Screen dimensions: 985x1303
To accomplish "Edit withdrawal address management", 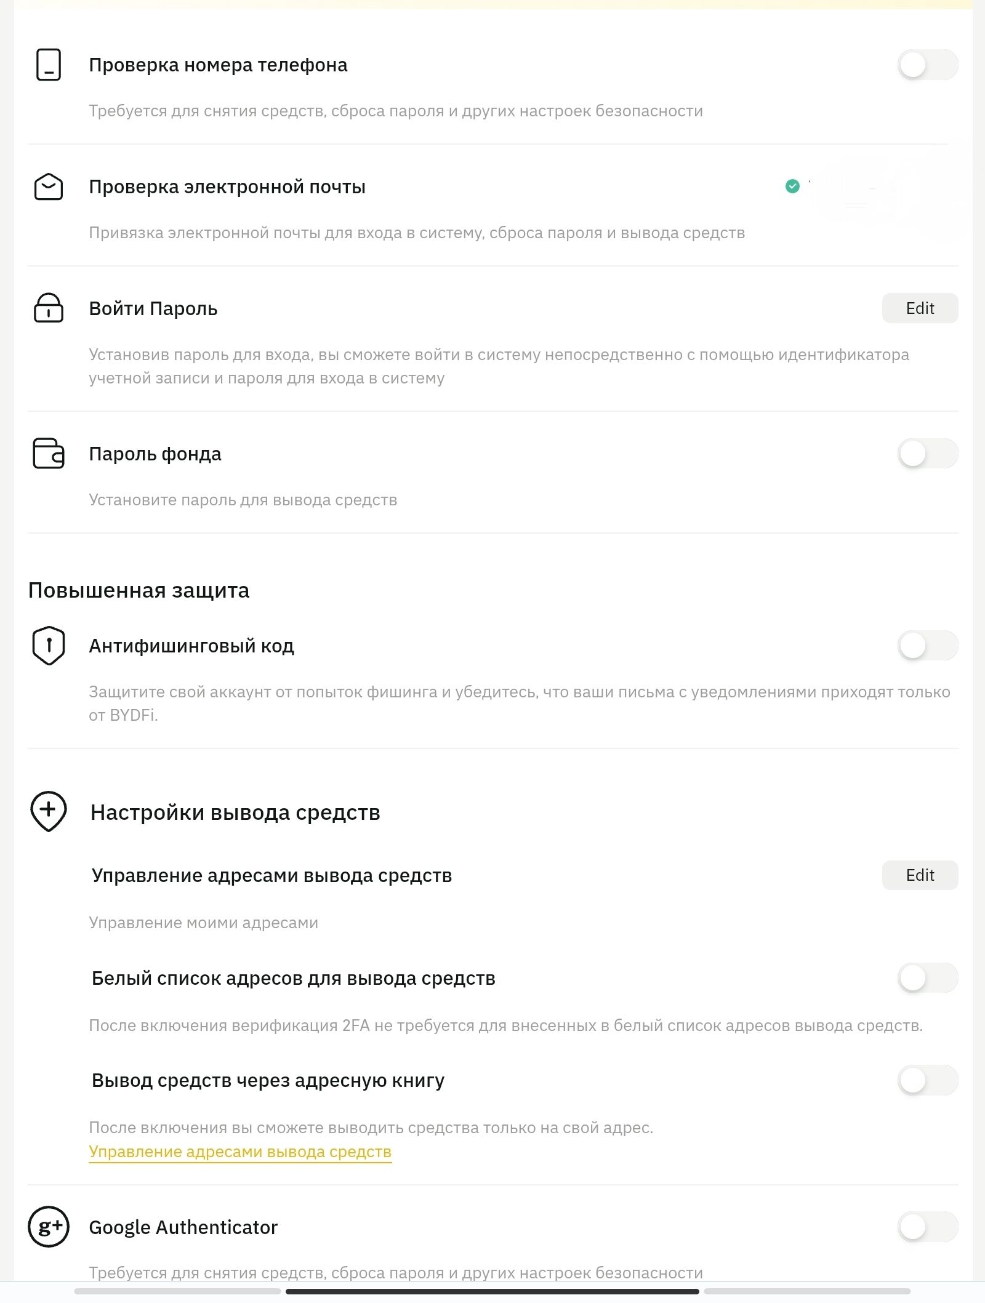I will click(x=920, y=875).
